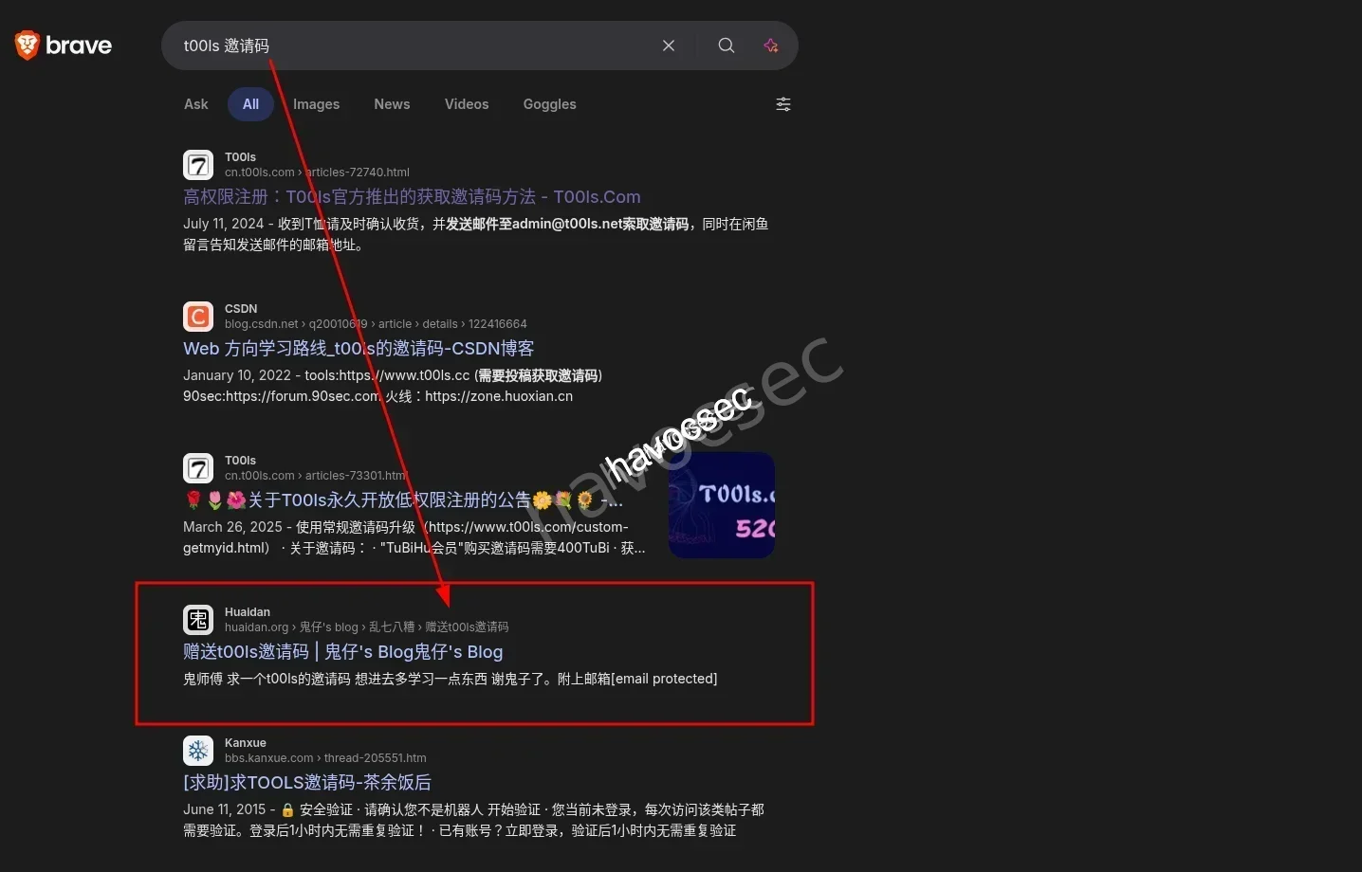Click the Huaidan site favicon
Viewport: 1362px width, 872px height.
(197, 619)
